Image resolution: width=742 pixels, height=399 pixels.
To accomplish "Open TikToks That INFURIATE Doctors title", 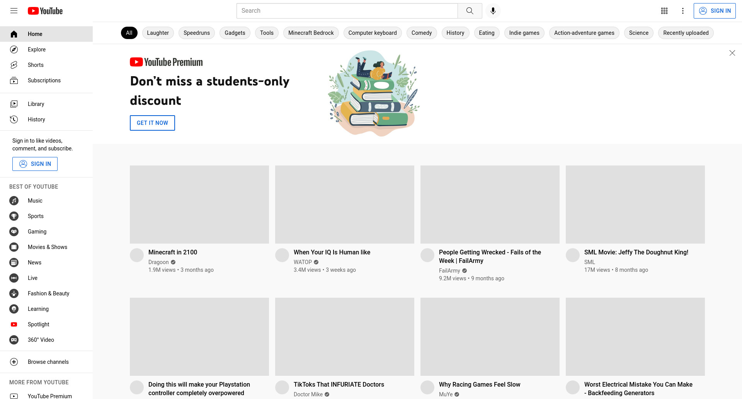I will [x=339, y=384].
